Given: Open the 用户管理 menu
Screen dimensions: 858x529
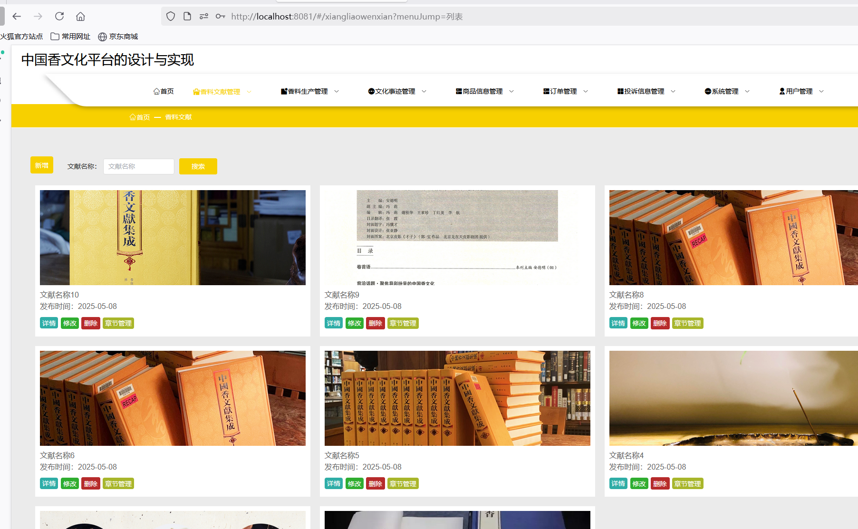Looking at the screenshot, I should pos(801,91).
